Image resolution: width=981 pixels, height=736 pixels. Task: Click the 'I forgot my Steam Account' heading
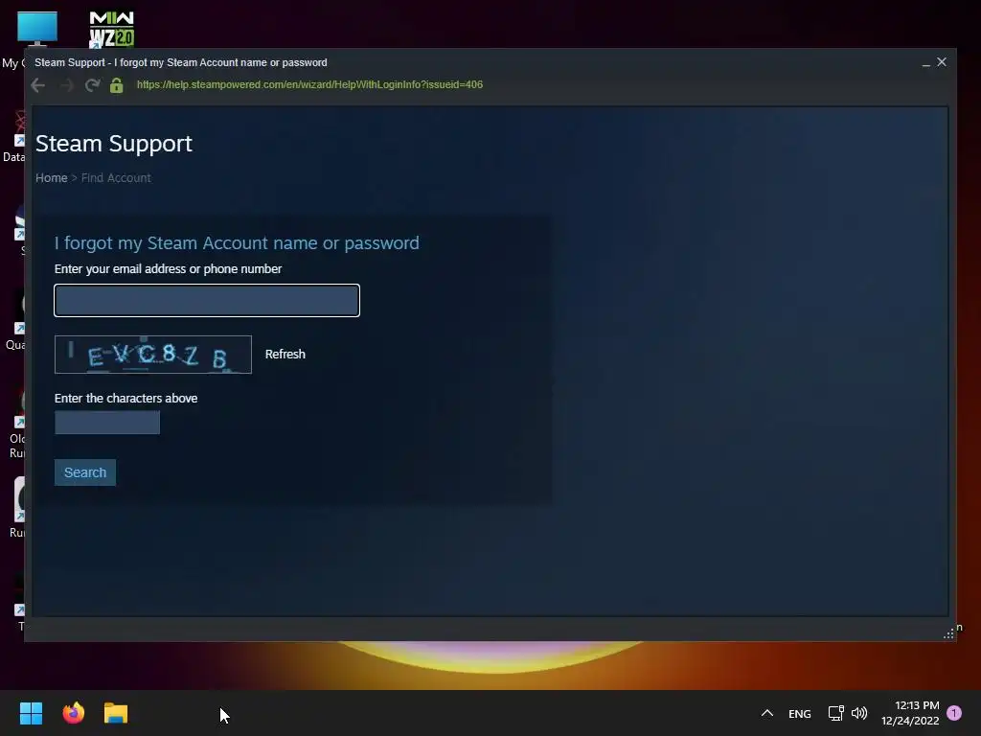pyautogui.click(x=237, y=242)
